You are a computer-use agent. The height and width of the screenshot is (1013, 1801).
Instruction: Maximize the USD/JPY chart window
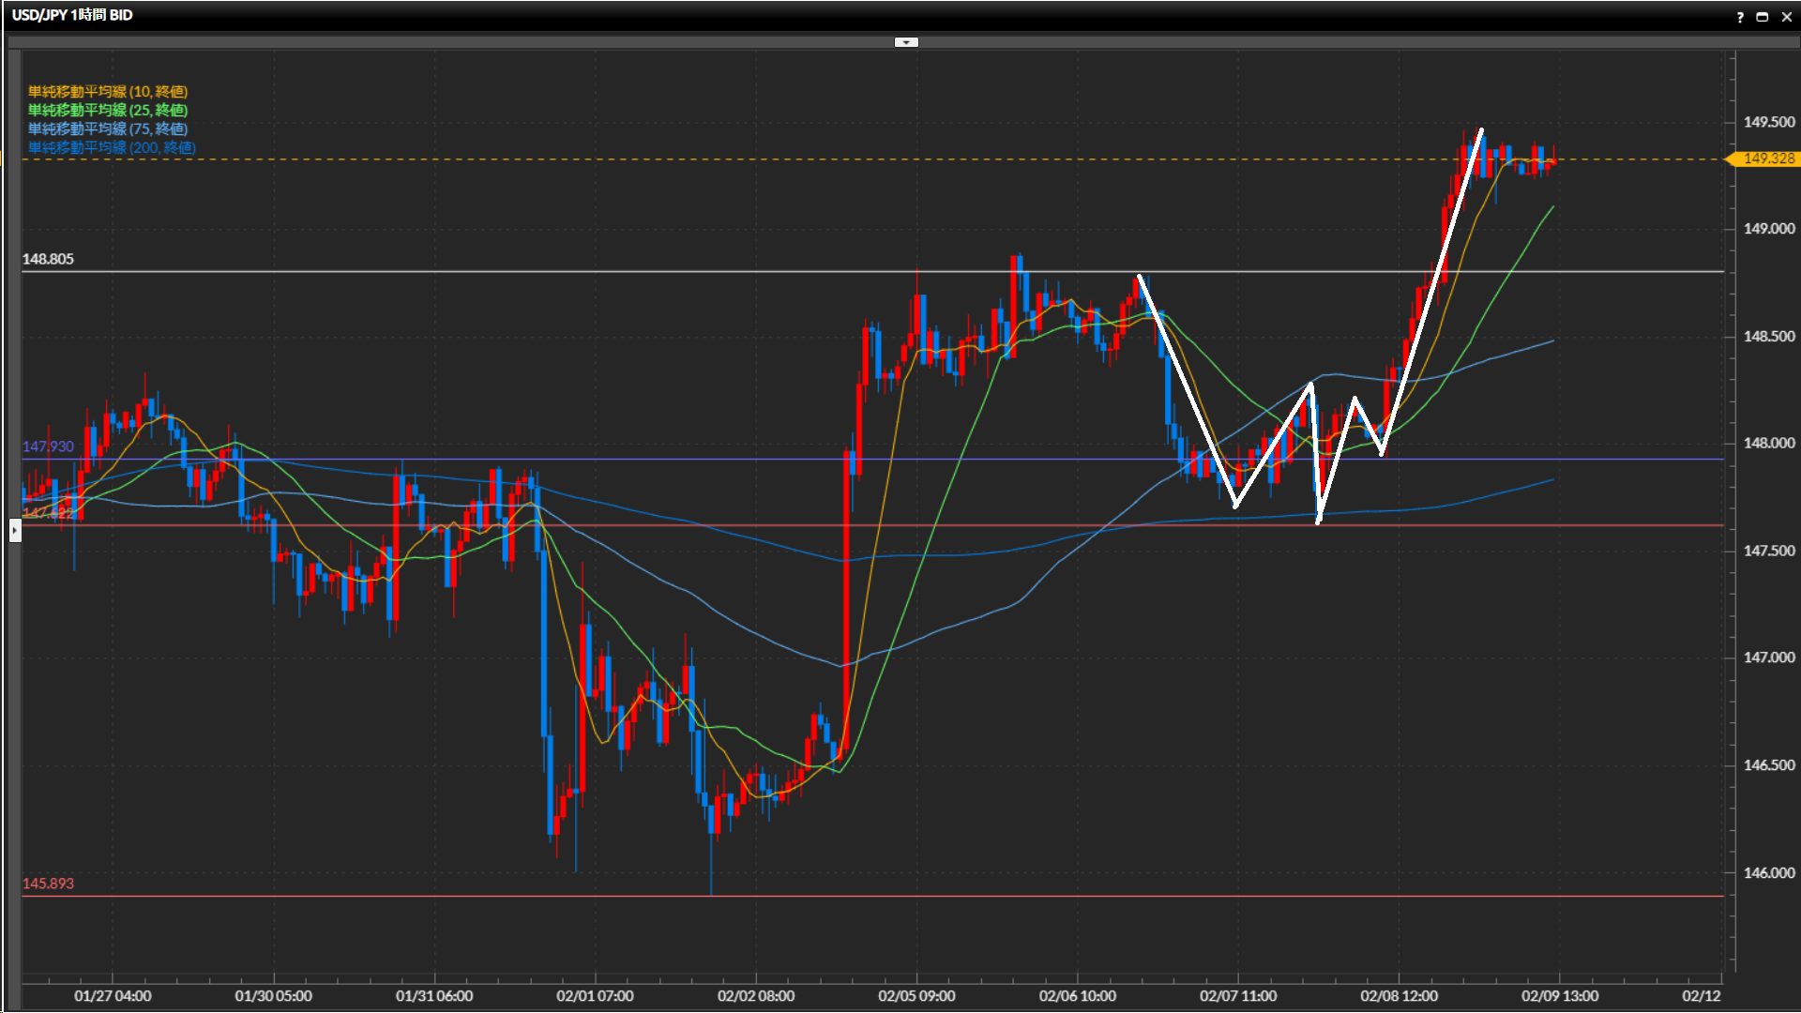point(1762,17)
